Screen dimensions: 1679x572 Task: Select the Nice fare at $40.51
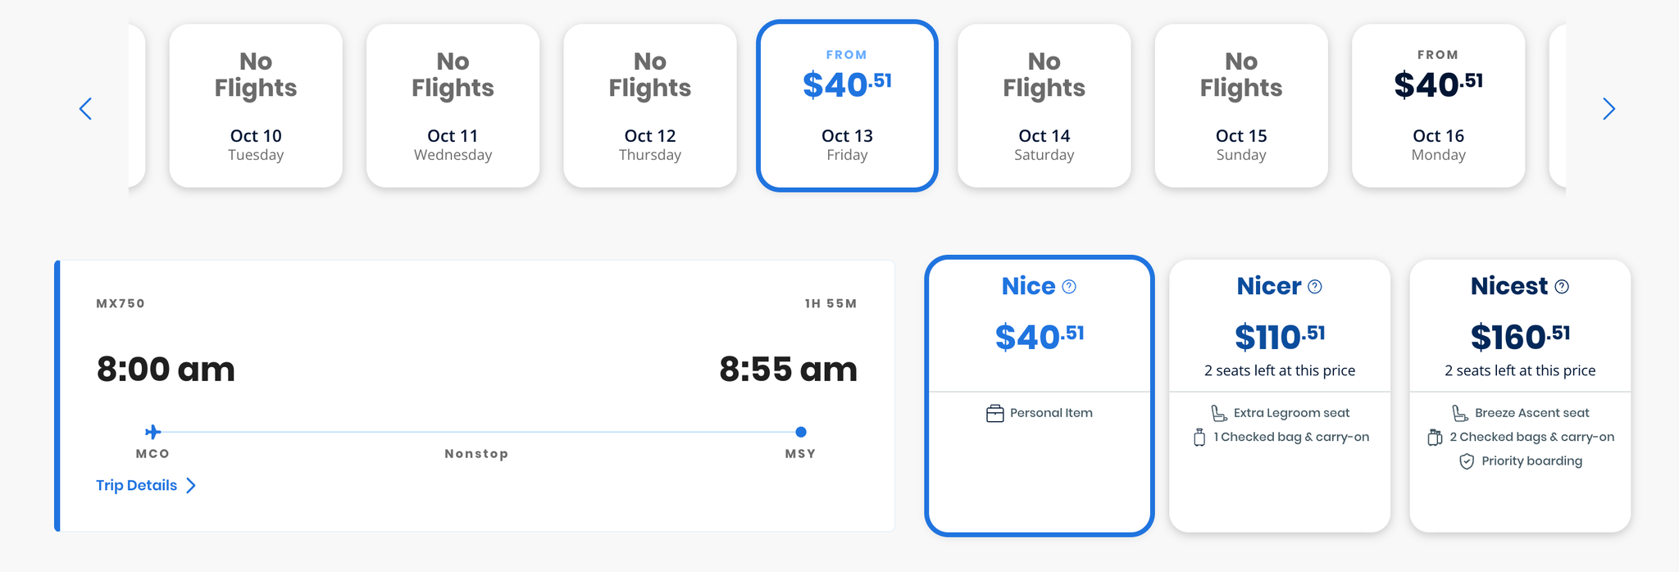coord(1040,397)
